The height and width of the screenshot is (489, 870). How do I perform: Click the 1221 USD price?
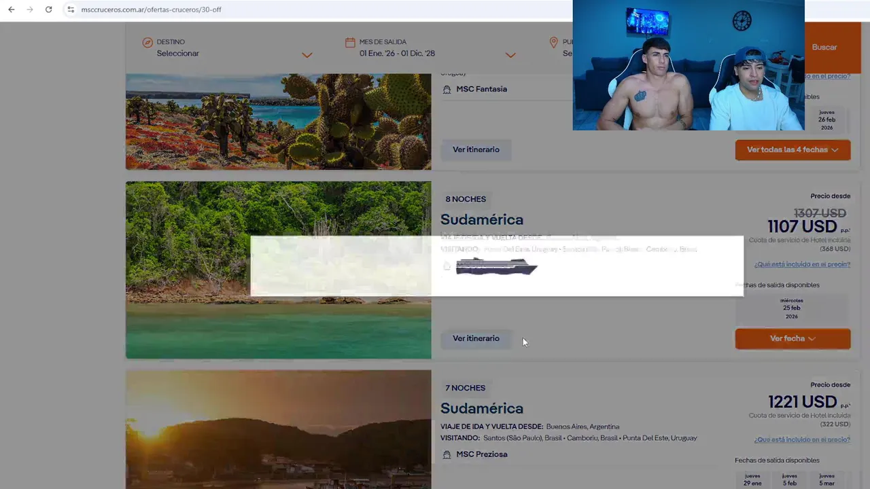click(x=802, y=402)
